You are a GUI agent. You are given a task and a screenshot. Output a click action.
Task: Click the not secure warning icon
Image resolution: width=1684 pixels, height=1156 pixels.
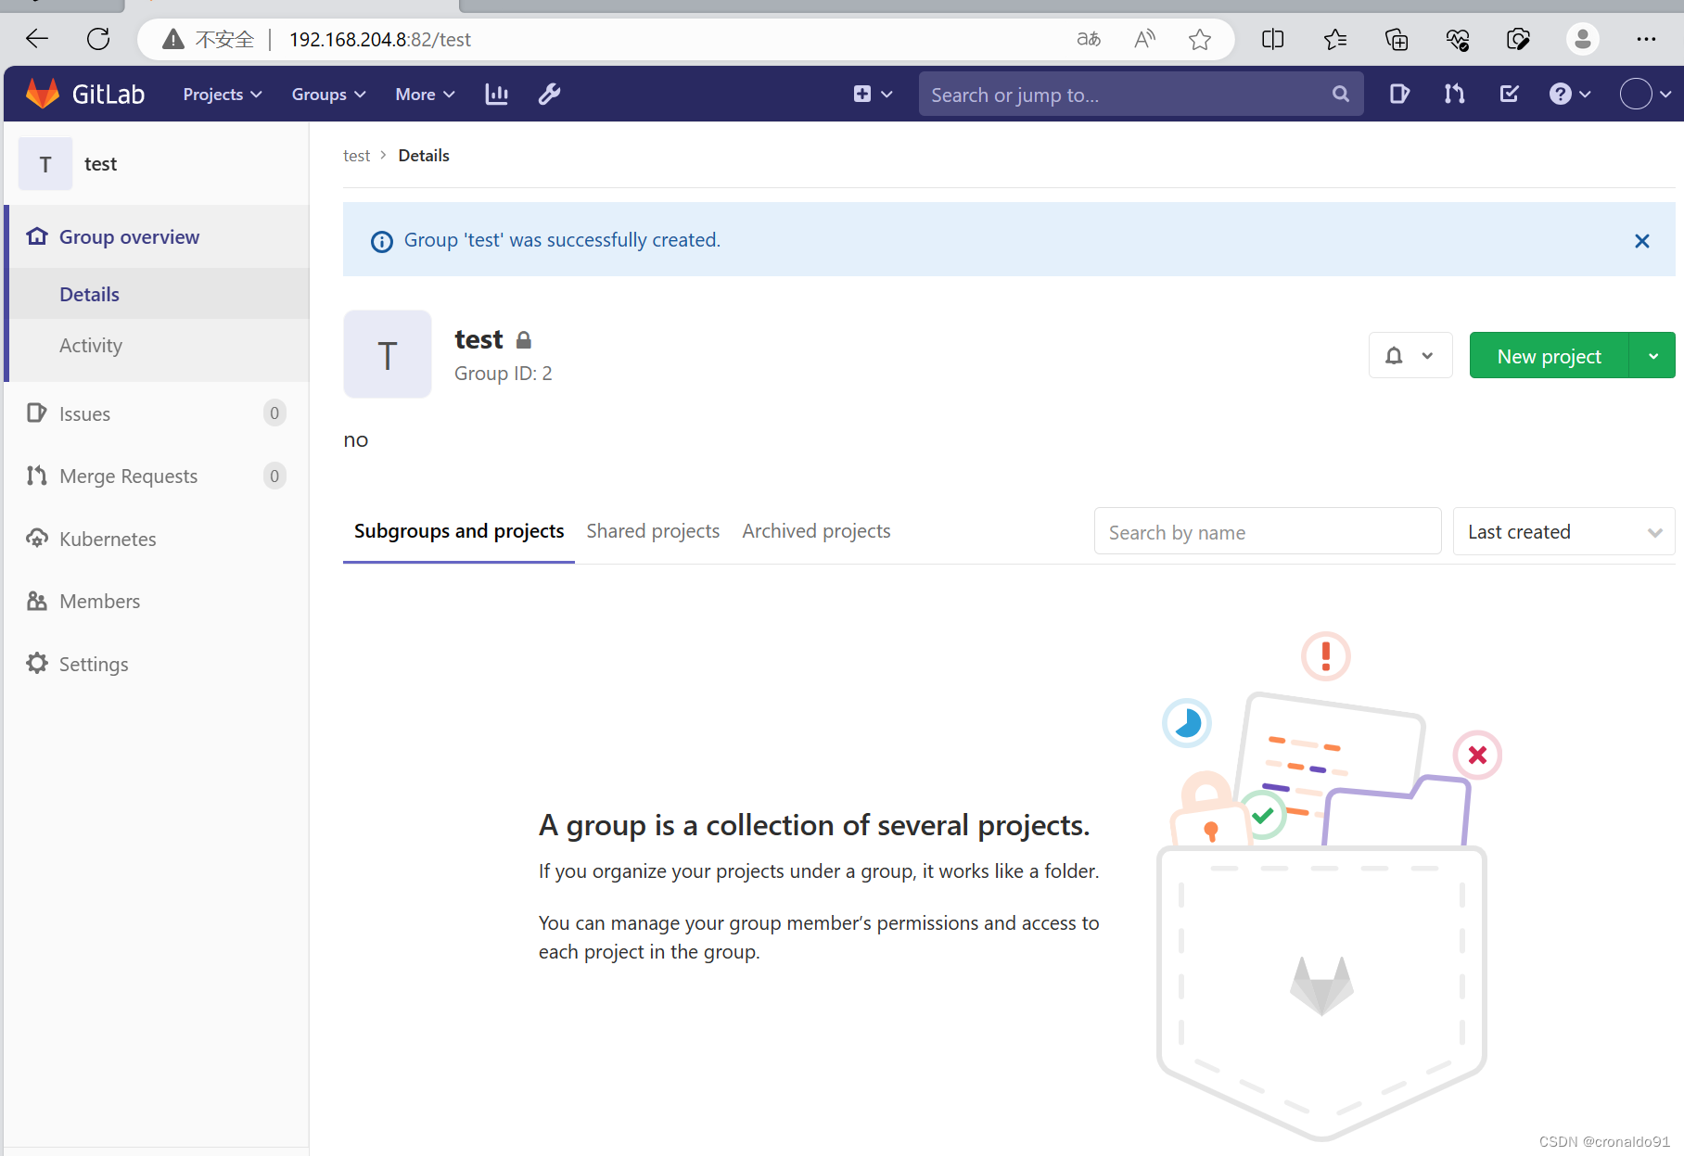(x=173, y=39)
